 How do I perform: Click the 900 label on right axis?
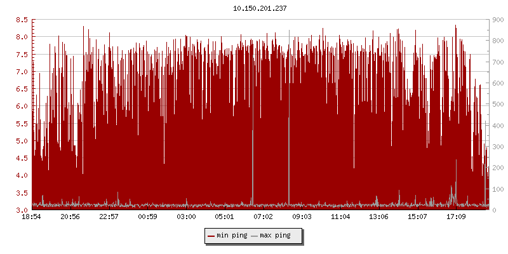point(497,20)
